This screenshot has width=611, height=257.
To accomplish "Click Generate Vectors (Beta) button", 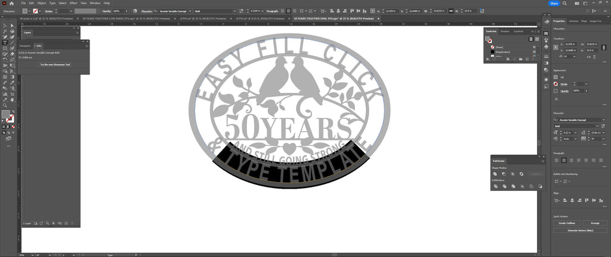I will coord(581,230).
